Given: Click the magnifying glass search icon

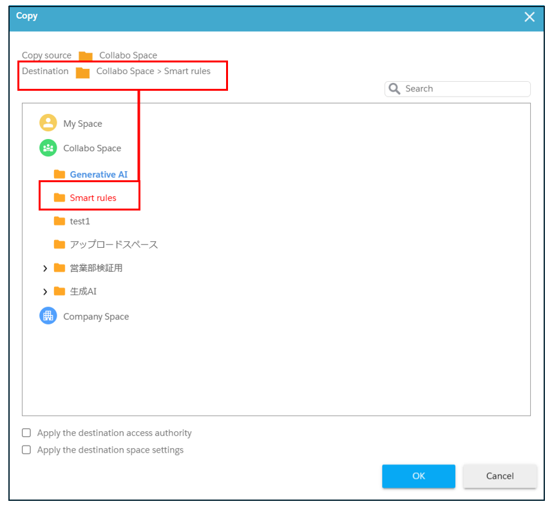Looking at the screenshot, I should (x=394, y=89).
